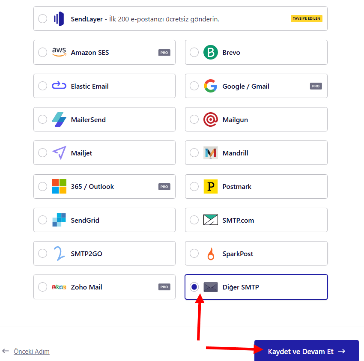Screen dimensions: 364x361
Task: Click the yellow Postmark icon
Action: [x=211, y=186]
